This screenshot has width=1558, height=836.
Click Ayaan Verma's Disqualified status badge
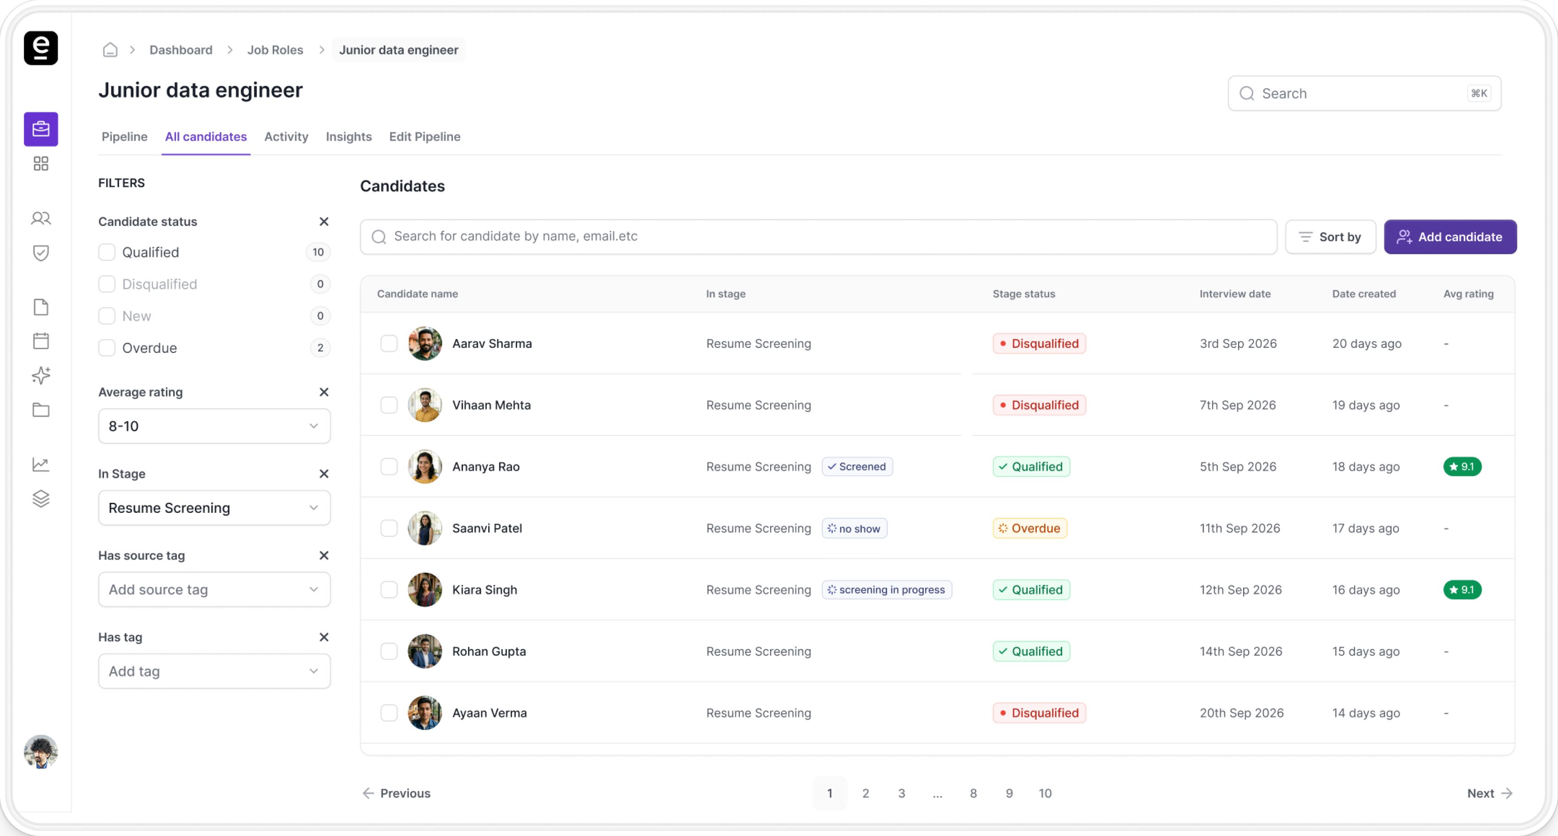[x=1039, y=713]
